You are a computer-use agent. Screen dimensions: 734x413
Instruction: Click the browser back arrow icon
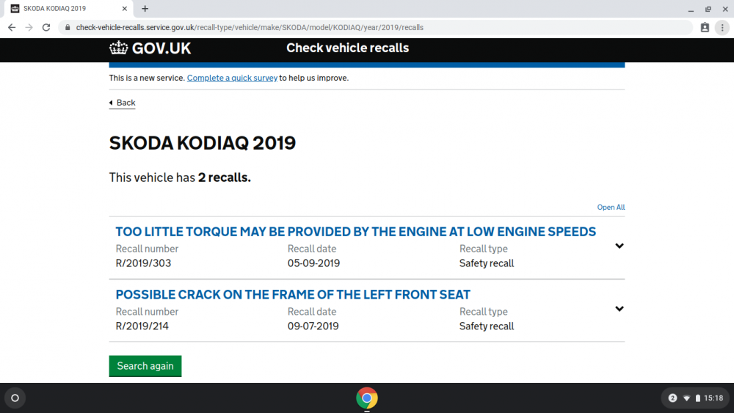coord(12,28)
